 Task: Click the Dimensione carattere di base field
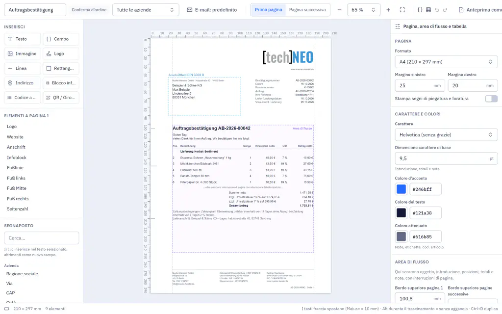446,158
